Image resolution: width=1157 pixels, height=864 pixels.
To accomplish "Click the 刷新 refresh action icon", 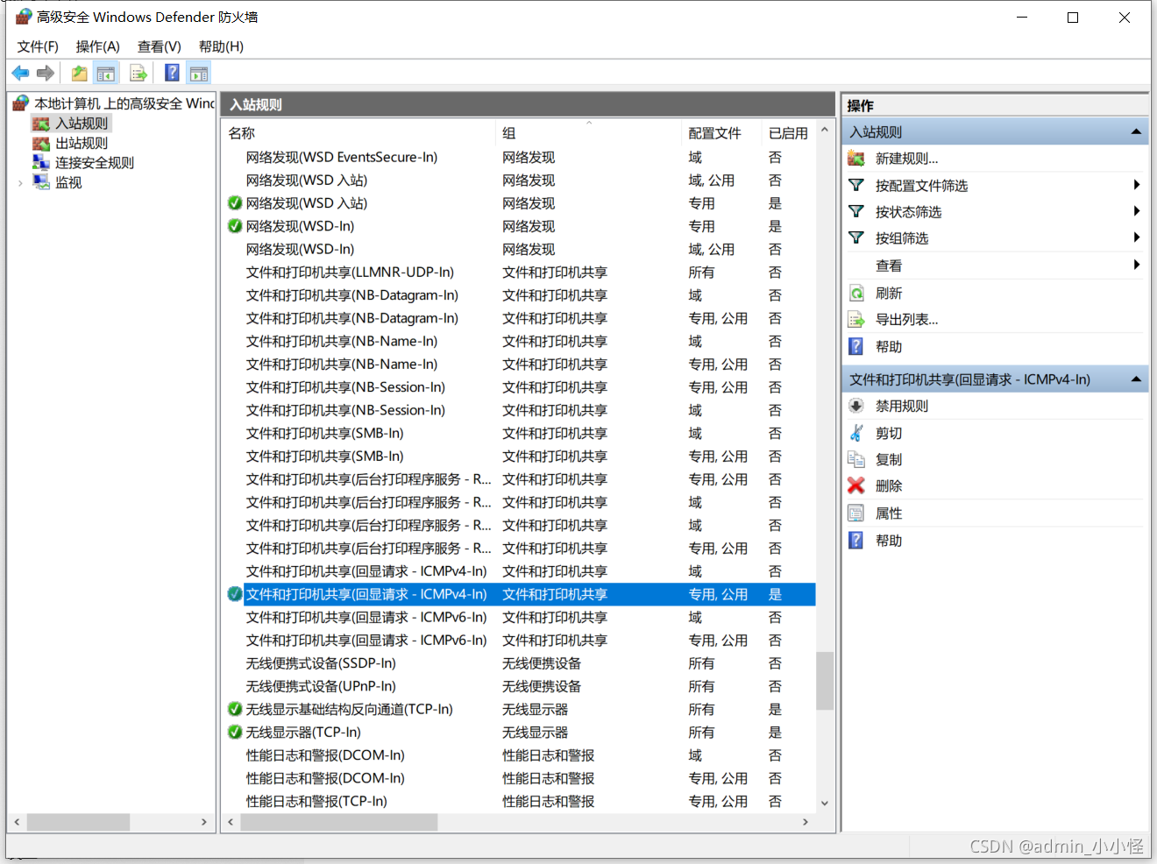I will coord(856,294).
